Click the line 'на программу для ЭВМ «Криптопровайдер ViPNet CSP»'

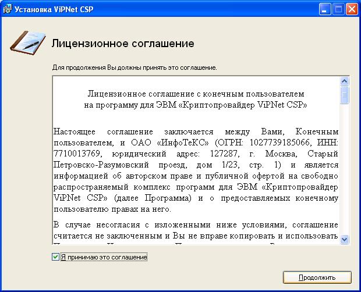tap(196, 105)
